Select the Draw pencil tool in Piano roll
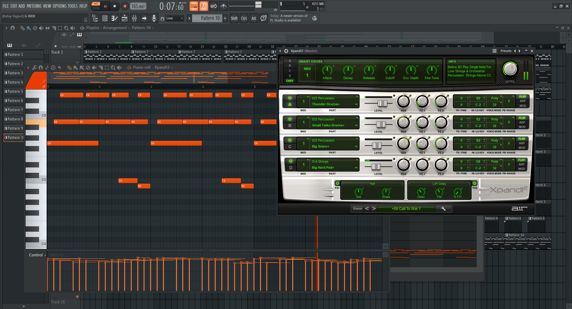The image size is (572, 309). (x=69, y=68)
